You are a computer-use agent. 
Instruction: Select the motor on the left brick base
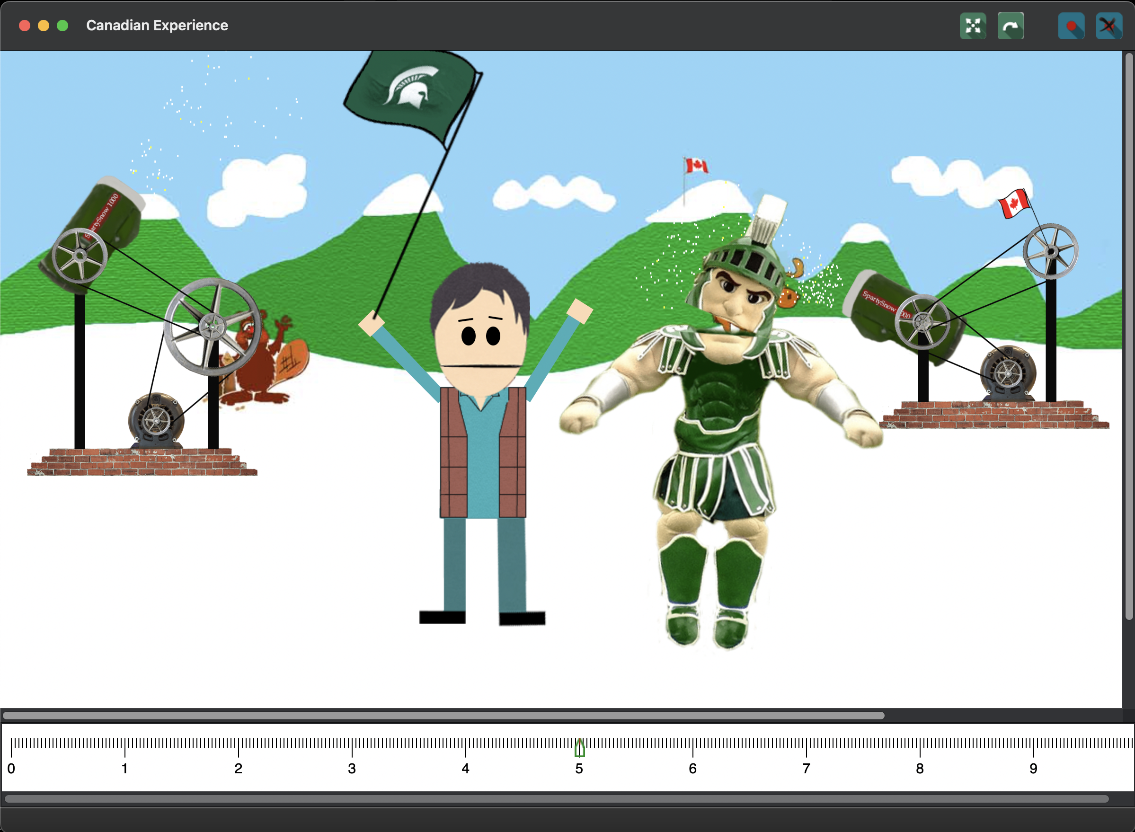click(x=156, y=421)
